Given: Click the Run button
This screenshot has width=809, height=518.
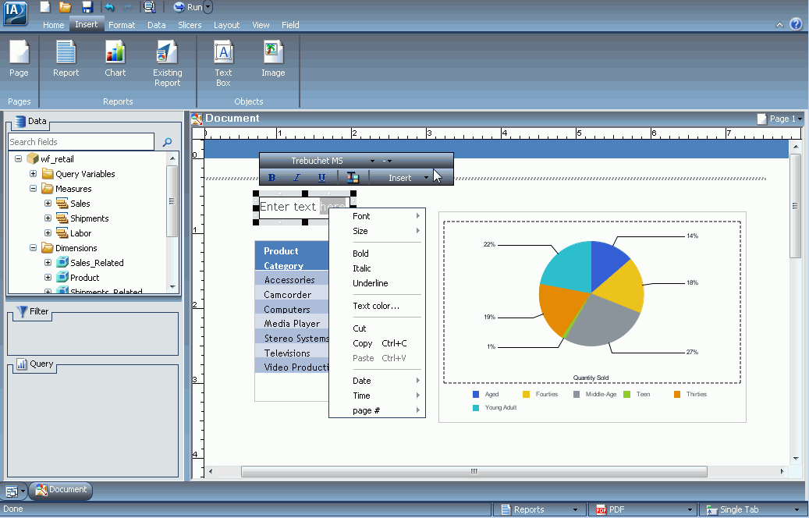Looking at the screenshot, I should pos(188,7).
